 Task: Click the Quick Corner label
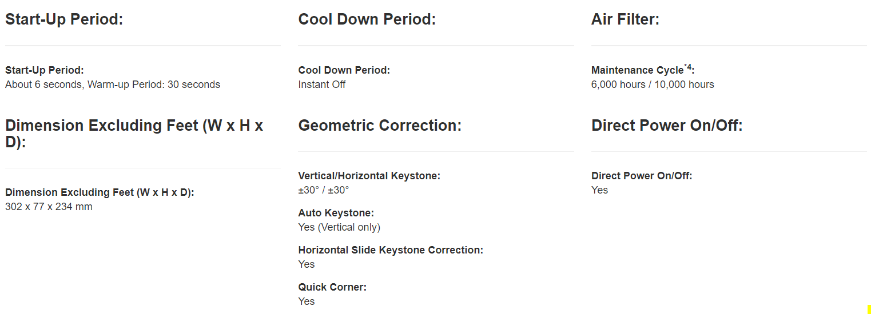tap(332, 287)
